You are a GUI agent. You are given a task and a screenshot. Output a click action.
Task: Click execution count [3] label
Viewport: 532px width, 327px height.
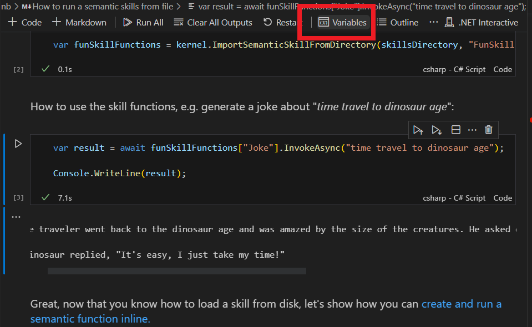pyautogui.click(x=18, y=197)
